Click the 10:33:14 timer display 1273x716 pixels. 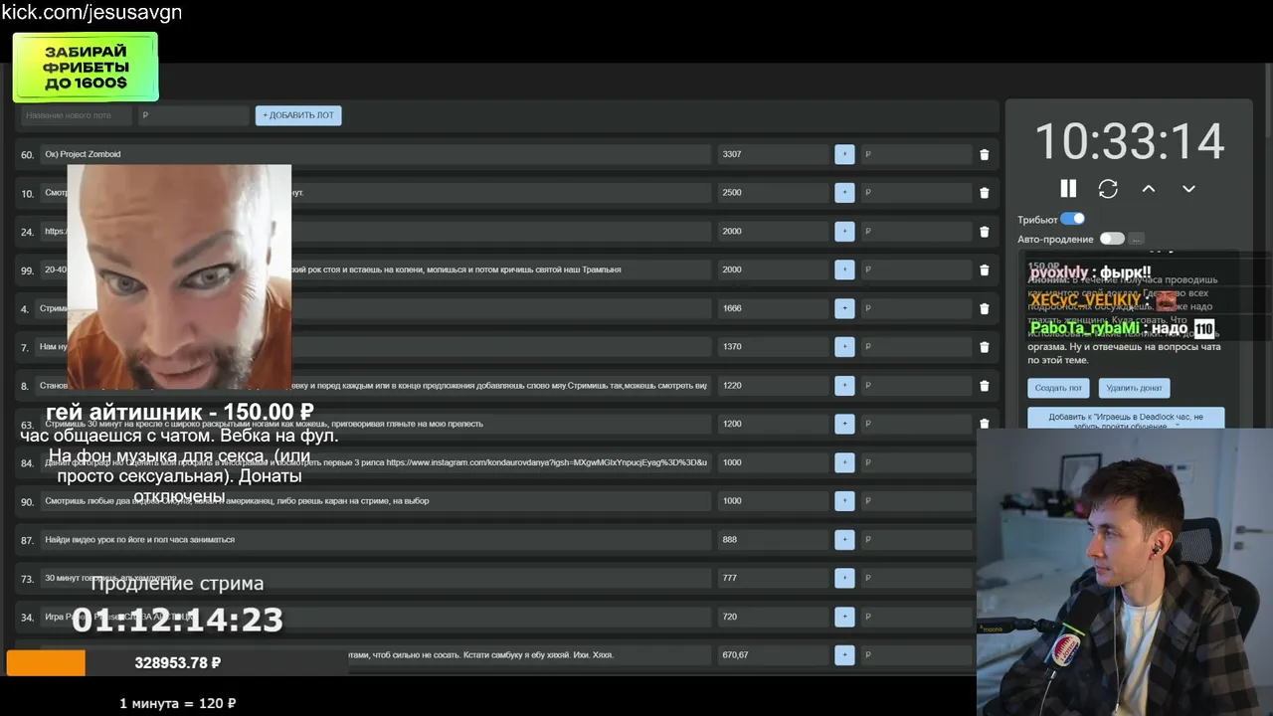[1129, 142]
